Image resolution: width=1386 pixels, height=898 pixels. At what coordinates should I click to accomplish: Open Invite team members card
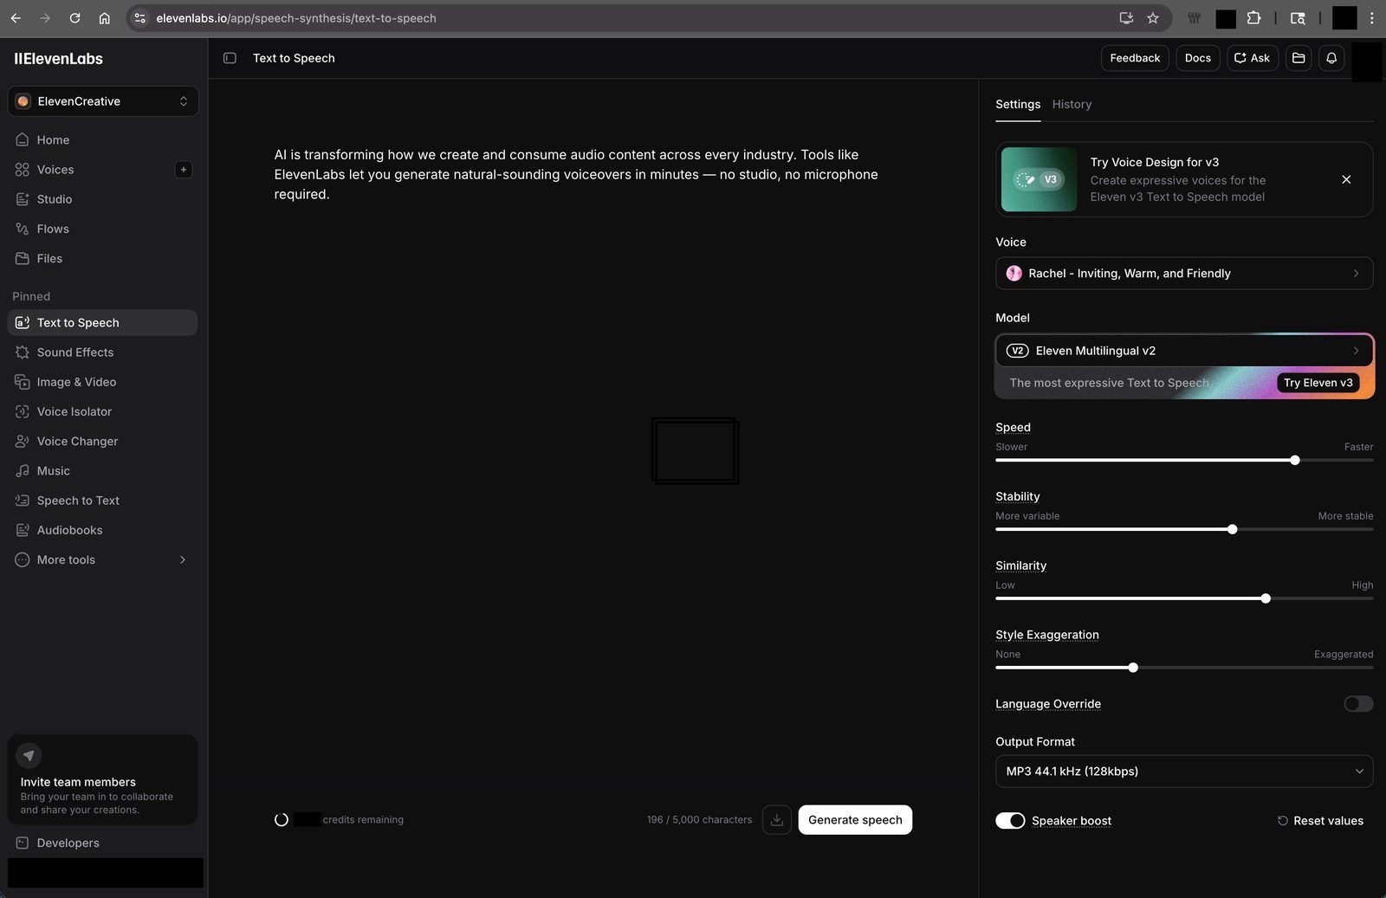102,779
